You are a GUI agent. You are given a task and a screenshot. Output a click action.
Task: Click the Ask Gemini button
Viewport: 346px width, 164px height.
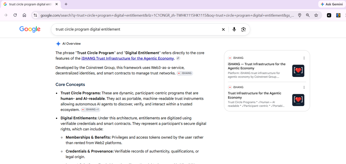[x=331, y=4]
